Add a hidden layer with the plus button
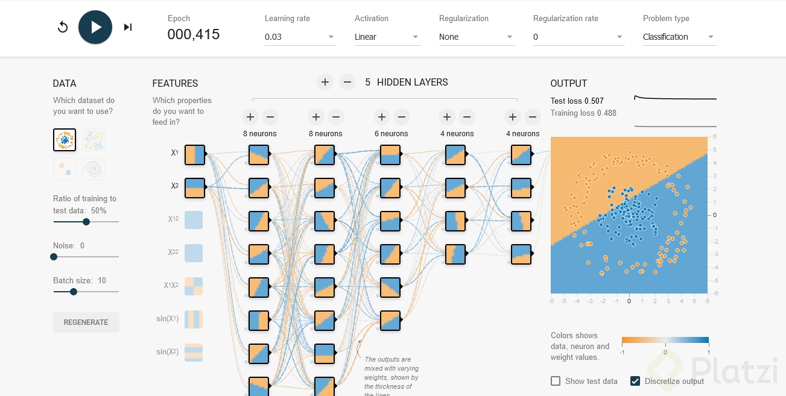This screenshot has height=396, width=786. [x=325, y=82]
